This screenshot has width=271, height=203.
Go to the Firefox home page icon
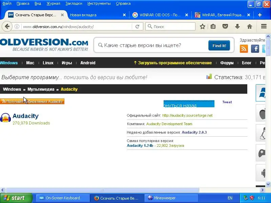pos(250,27)
